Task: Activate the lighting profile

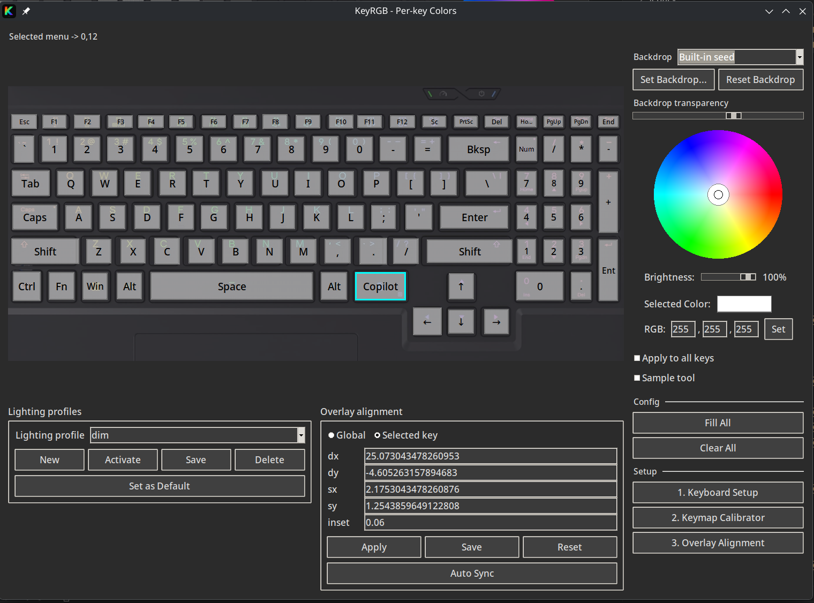Action: [123, 460]
